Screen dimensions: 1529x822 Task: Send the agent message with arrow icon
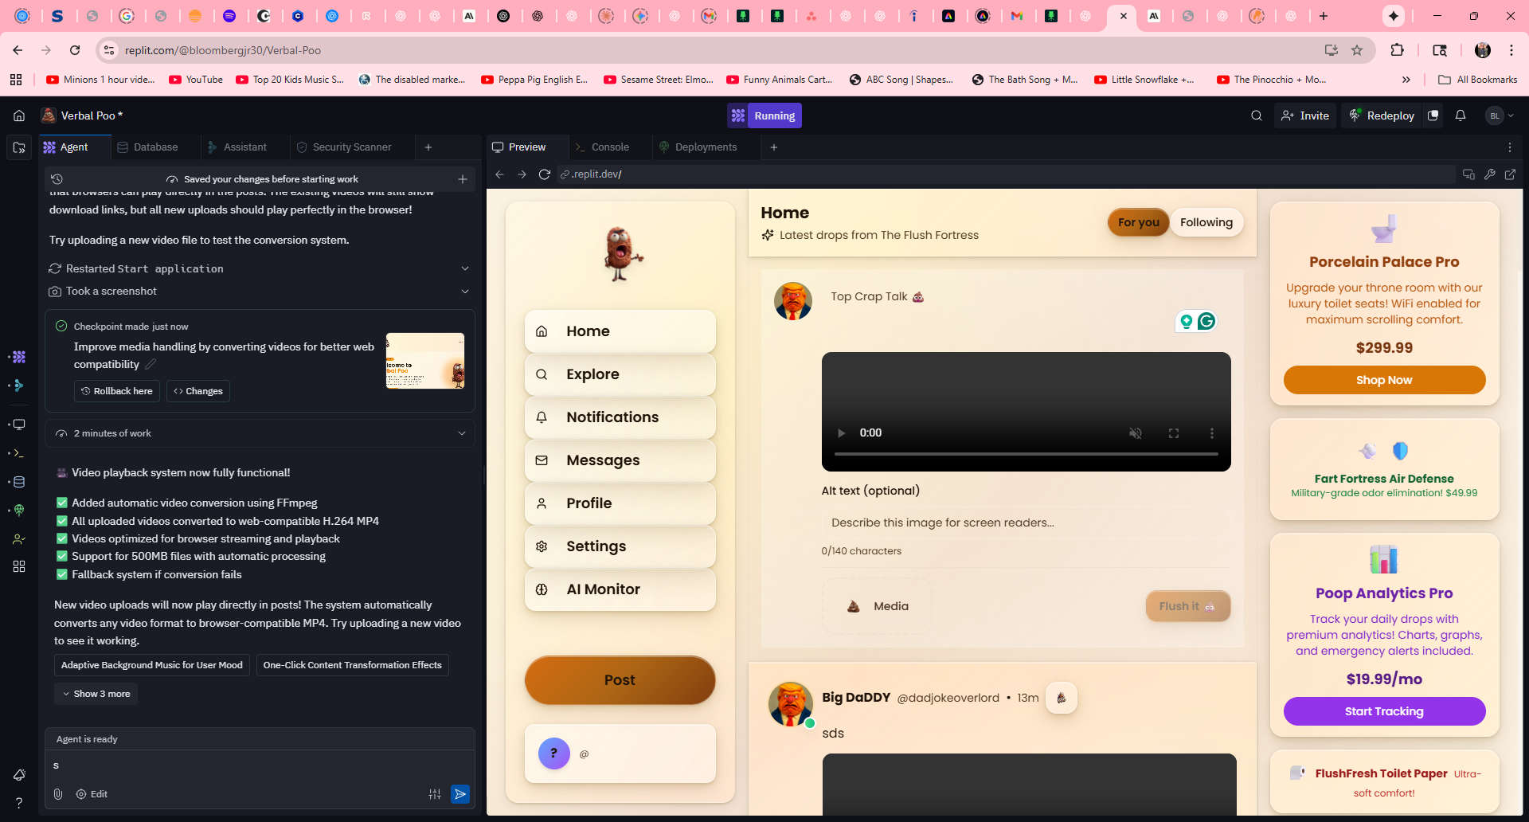460,794
